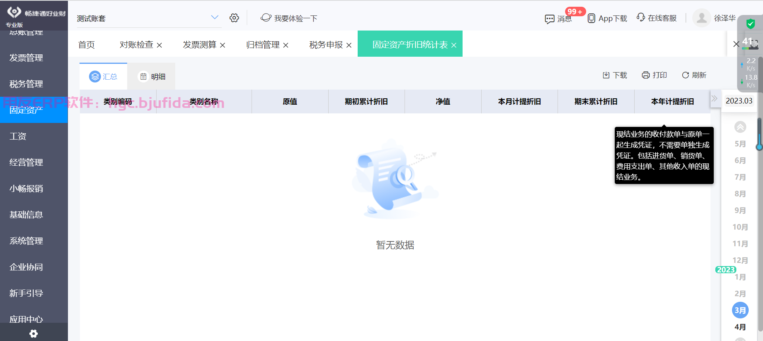Image resolution: width=763 pixels, height=341 pixels.
Task: Close the 税务申报 tab
Action: tap(349, 45)
